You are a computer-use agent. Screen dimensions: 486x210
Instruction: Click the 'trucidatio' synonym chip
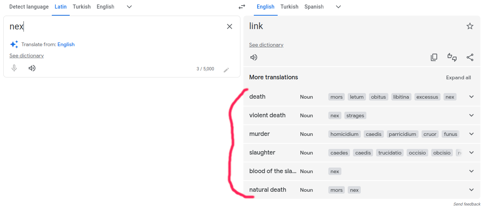coord(390,153)
